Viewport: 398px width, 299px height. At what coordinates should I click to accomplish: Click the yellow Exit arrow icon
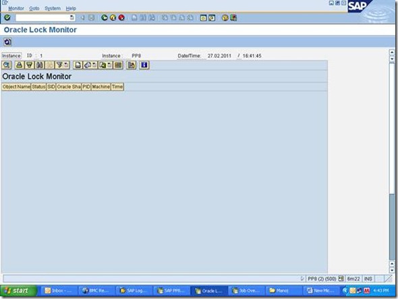pyautogui.click(x=113, y=18)
